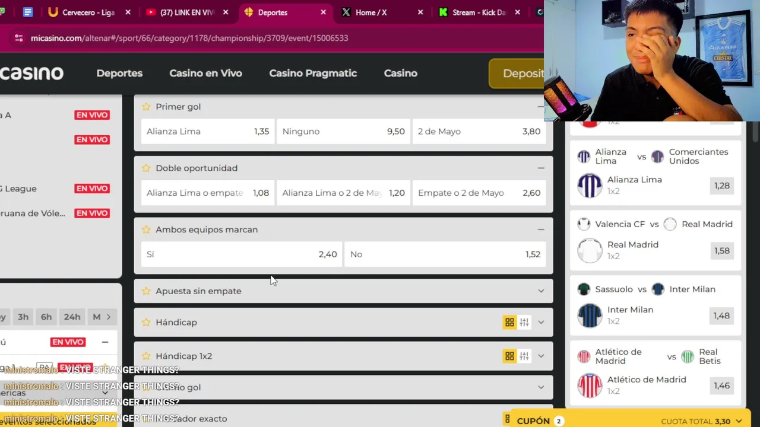The image size is (760, 427).
Task: Select Empate o 2 de Mayo 2,60
Action: click(479, 193)
